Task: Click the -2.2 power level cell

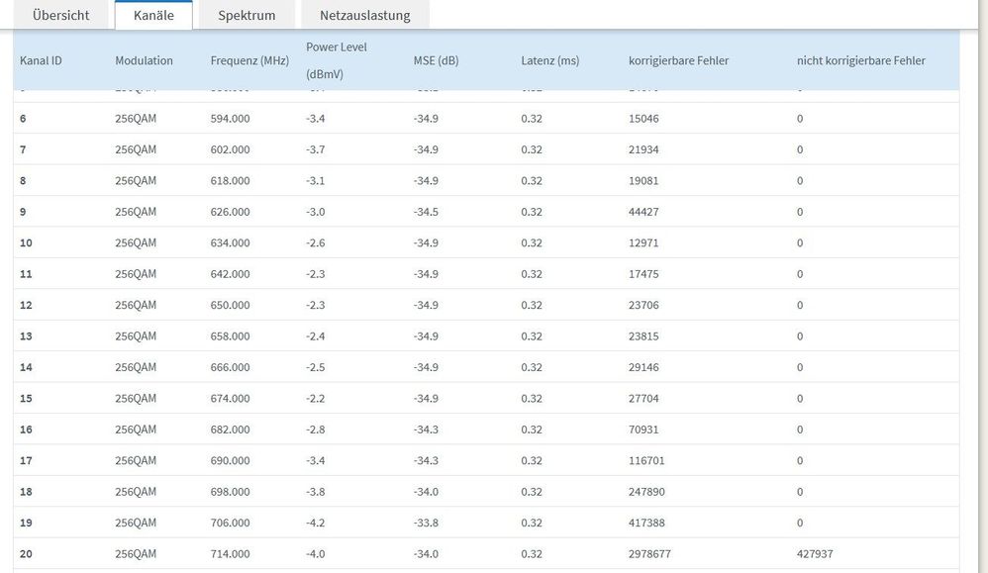Action: coord(317,398)
